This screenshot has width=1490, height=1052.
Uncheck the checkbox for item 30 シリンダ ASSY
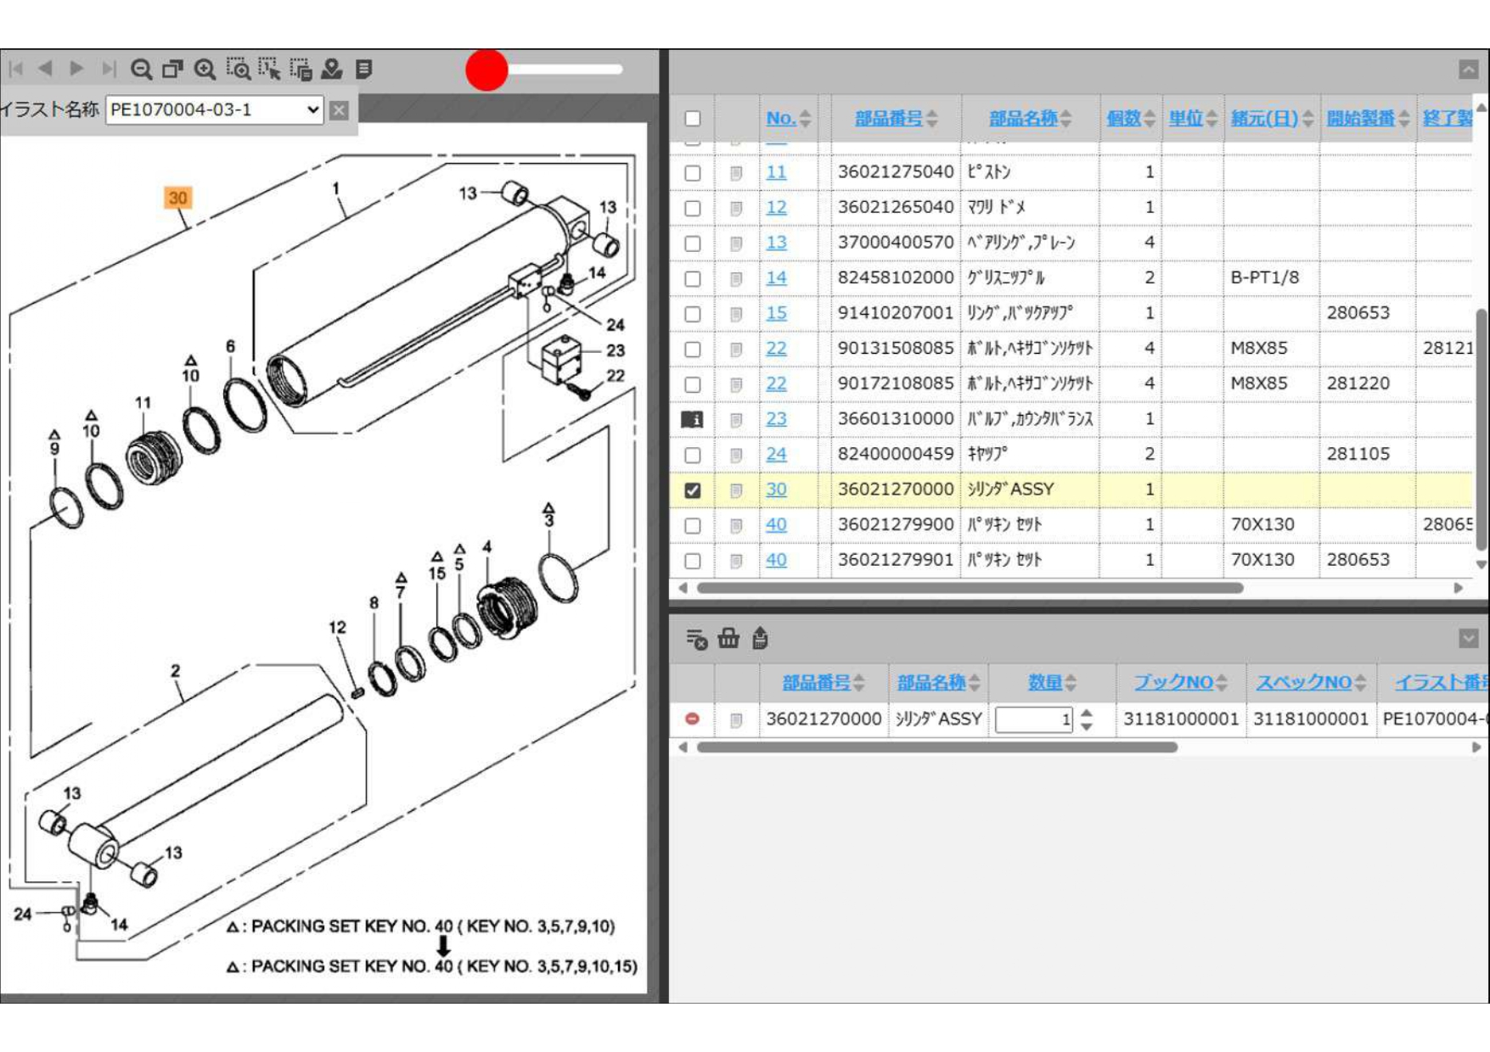693,490
